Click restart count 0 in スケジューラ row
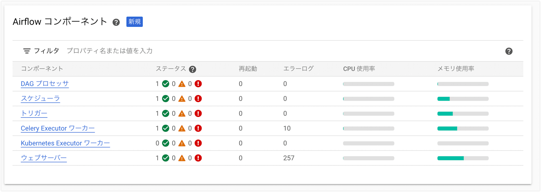This screenshot has width=541, height=192. [240, 99]
